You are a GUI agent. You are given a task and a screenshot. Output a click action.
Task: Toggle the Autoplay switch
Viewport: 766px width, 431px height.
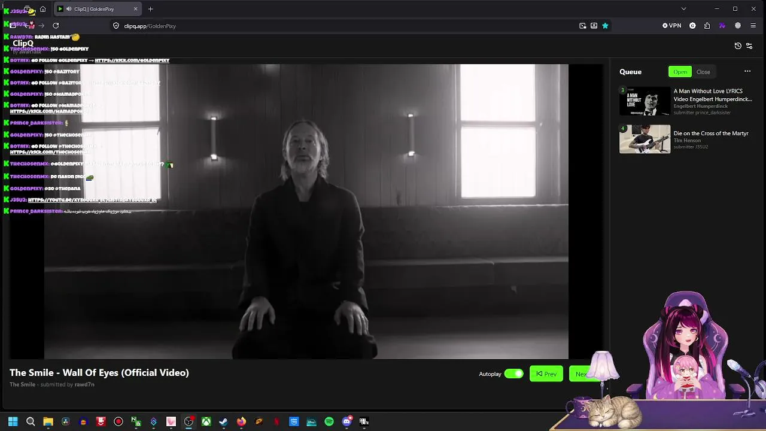click(x=513, y=374)
